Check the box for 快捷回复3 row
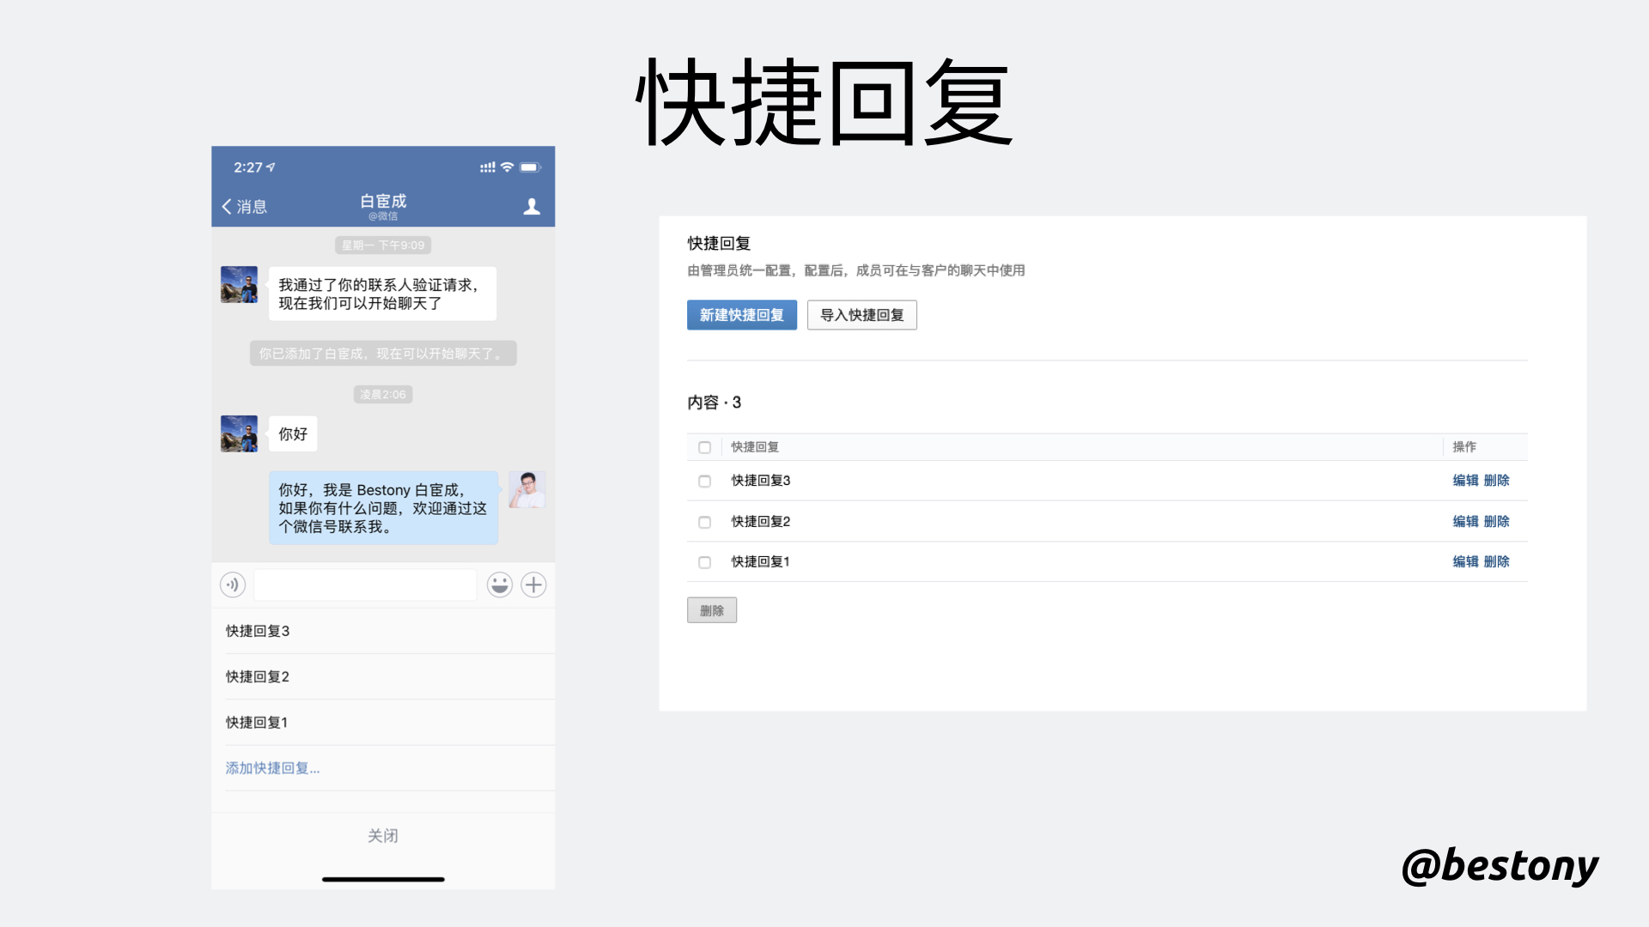This screenshot has height=927, width=1649. [704, 482]
